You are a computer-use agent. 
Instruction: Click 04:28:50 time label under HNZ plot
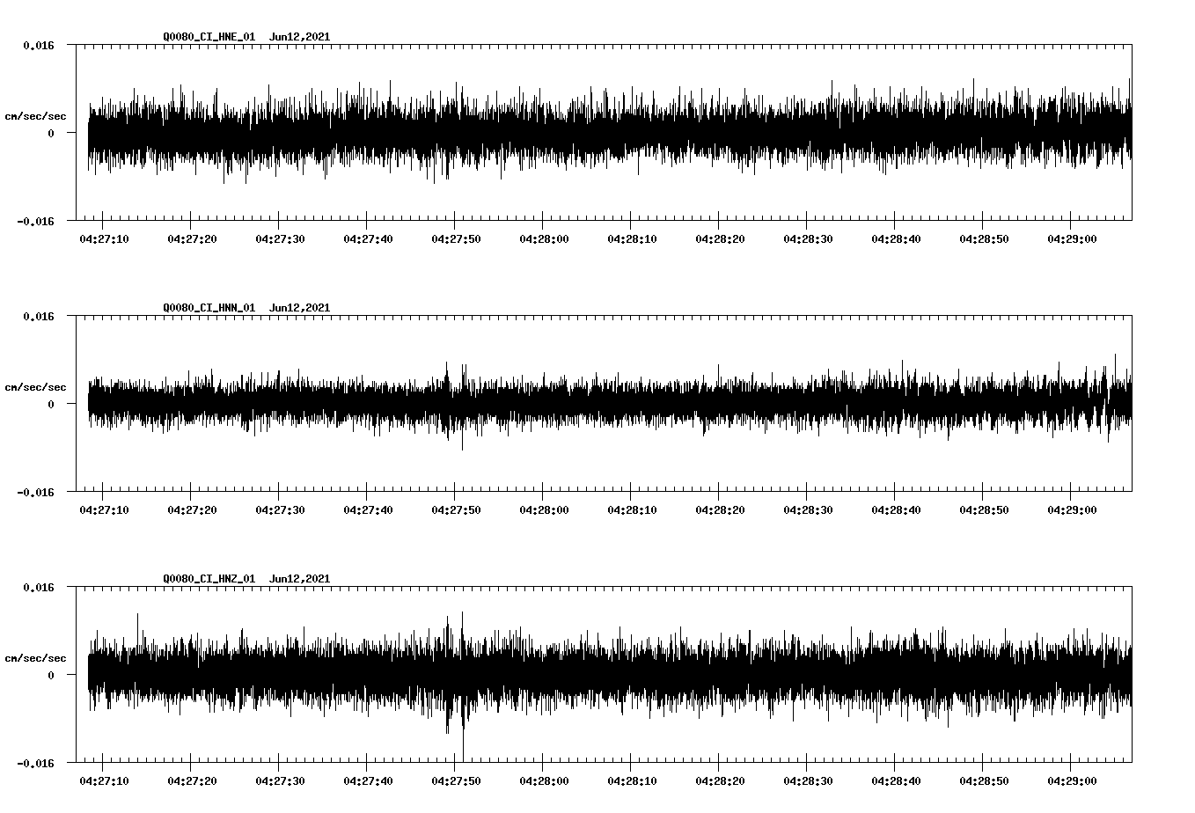[984, 780]
